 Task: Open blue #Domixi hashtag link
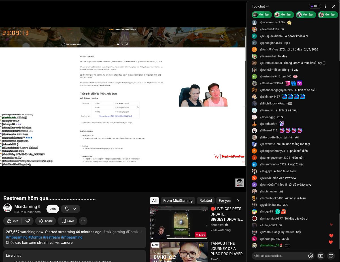(x=35, y=237)
